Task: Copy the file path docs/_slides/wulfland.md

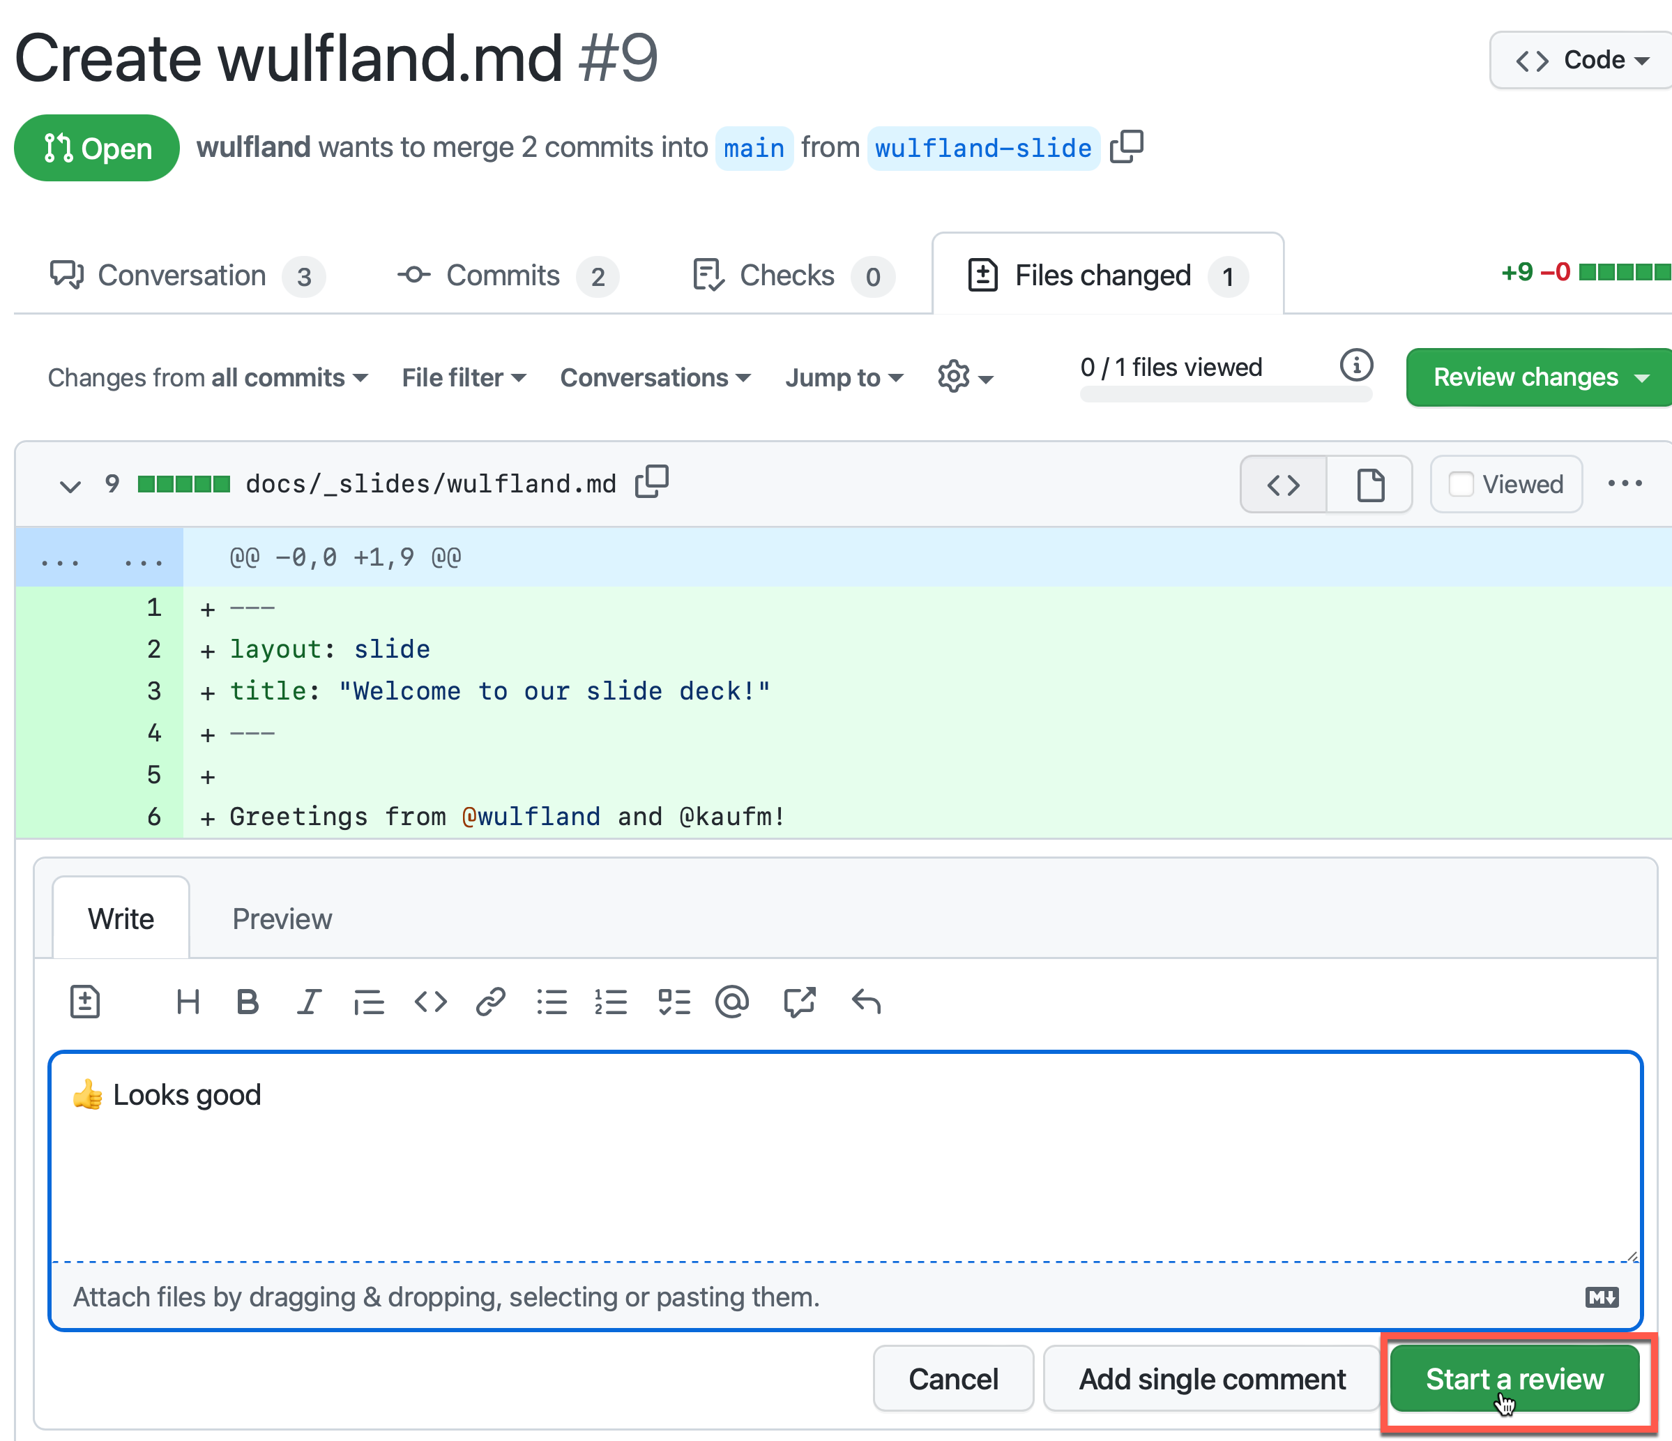Action: tap(652, 482)
